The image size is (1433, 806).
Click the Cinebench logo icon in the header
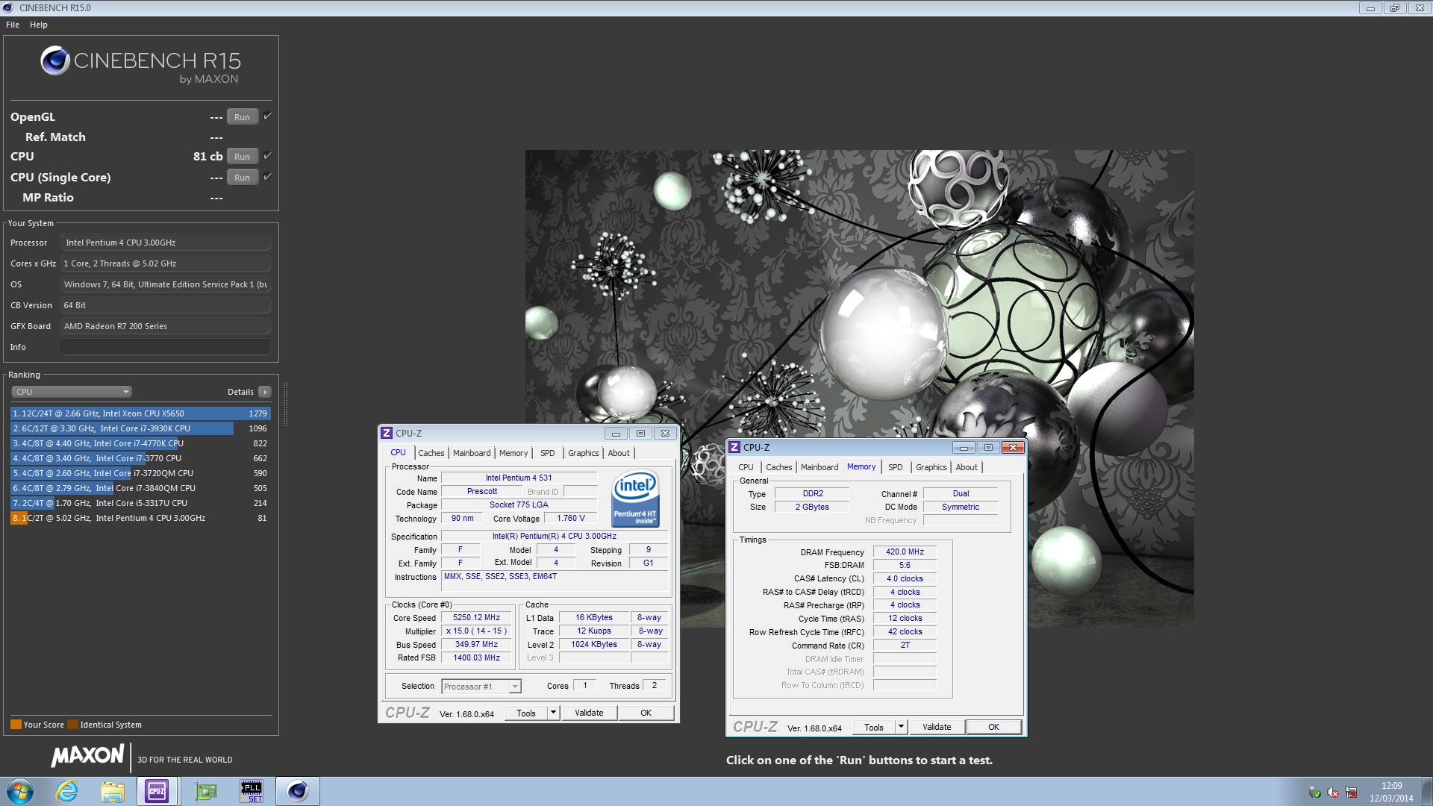tap(55, 60)
